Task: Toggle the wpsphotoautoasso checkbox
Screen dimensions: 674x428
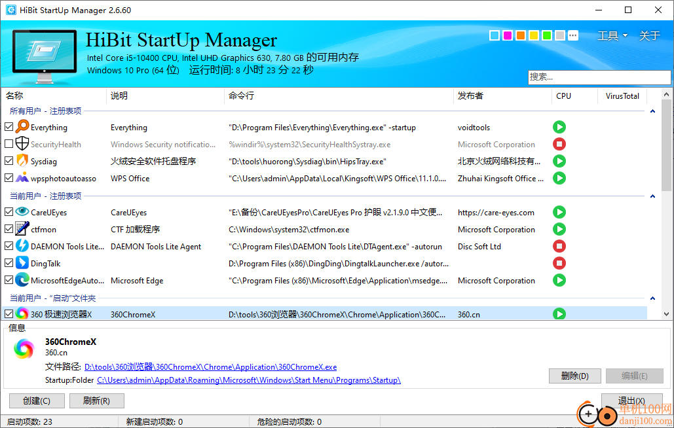Action: tap(9, 178)
